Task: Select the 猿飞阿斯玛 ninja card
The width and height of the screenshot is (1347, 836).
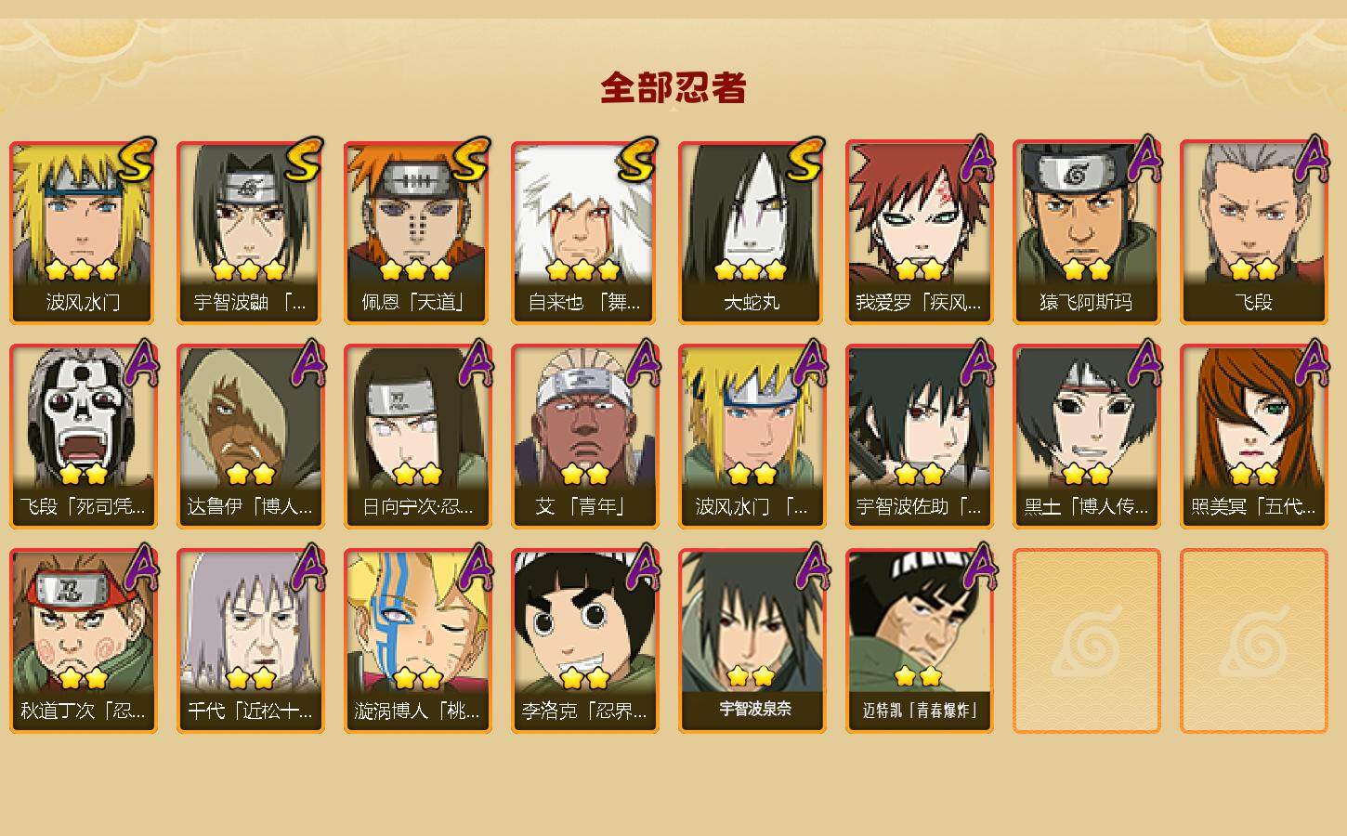Action: point(1086,232)
